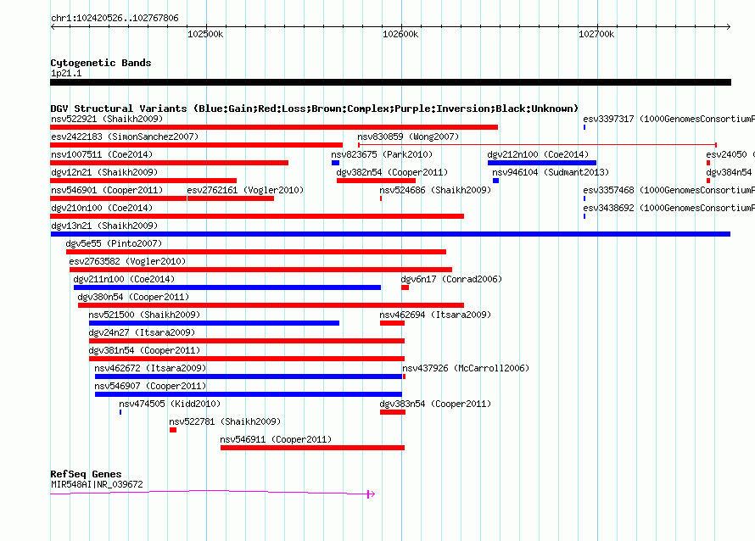
Task: Open the dgv212n100 (Coe2014) label
Action: tap(538, 154)
